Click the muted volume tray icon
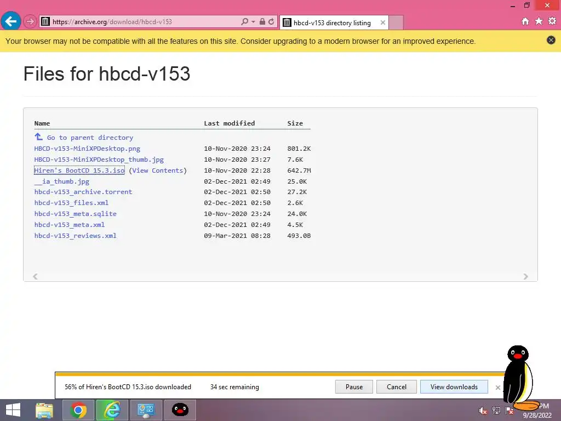 click(x=483, y=410)
